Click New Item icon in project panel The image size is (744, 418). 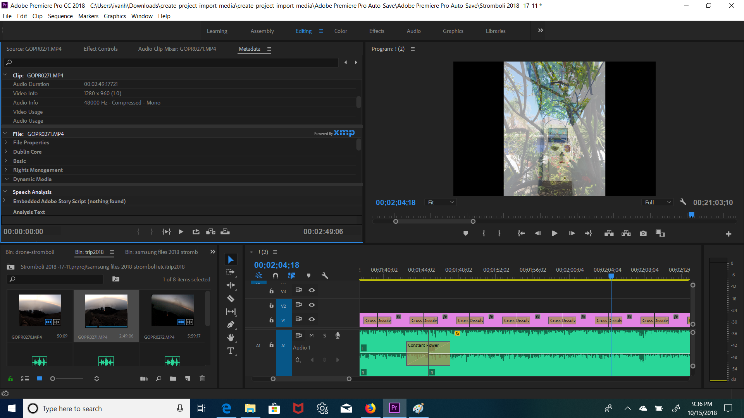[188, 379]
